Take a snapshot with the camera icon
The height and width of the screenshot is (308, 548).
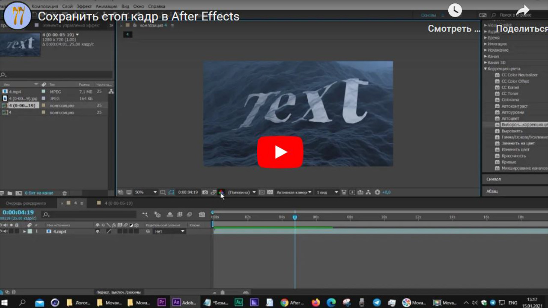coord(205,192)
